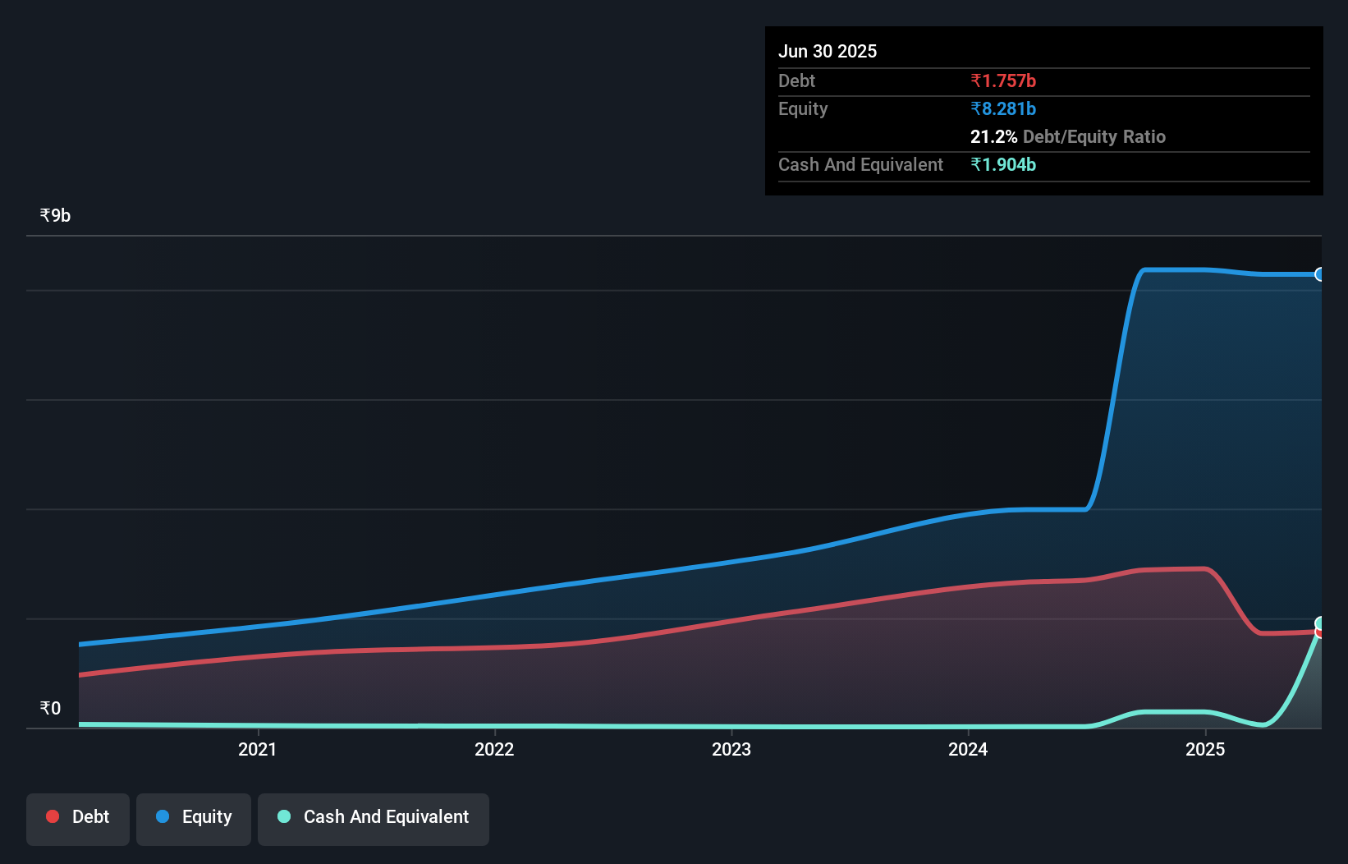Click the teal Cash value ₹1.904b in tooltip
The height and width of the screenshot is (864, 1348).
pyautogui.click(x=1004, y=164)
